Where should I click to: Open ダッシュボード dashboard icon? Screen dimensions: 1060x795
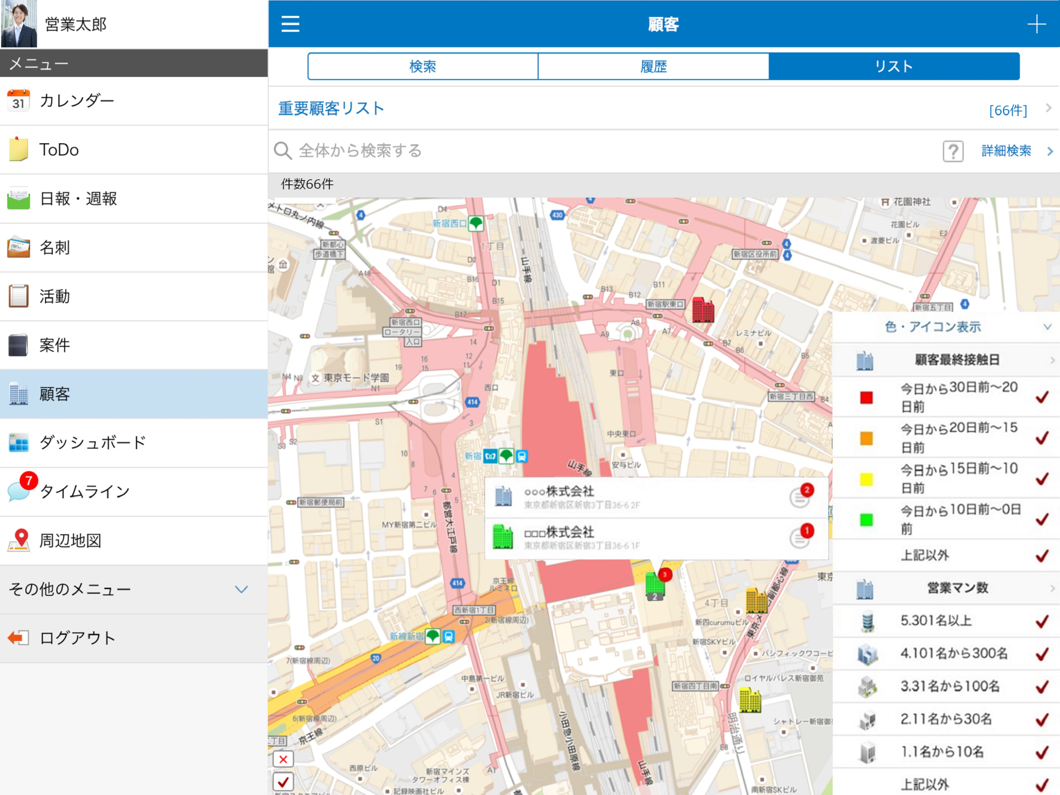(x=19, y=442)
